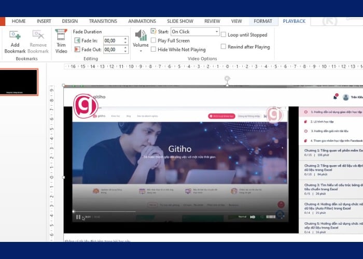Toggle the Play Full Screen checkbox
Viewport: 363px width, 259px height.
[x=153, y=40]
